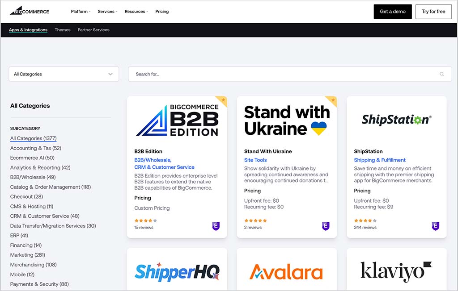Filter by CRM & Customer Service (48)

point(45,216)
